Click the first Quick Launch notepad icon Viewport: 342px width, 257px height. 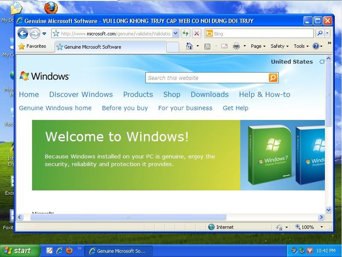[49, 251]
